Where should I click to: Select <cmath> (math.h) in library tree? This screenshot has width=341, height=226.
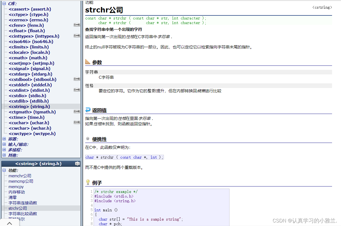(28, 58)
